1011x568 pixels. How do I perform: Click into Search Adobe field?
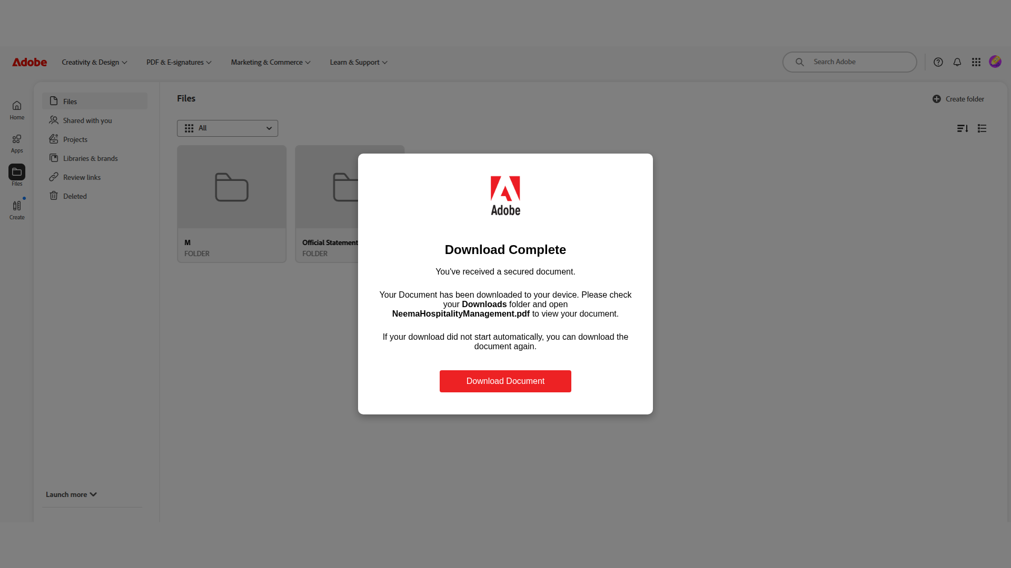coord(849,62)
